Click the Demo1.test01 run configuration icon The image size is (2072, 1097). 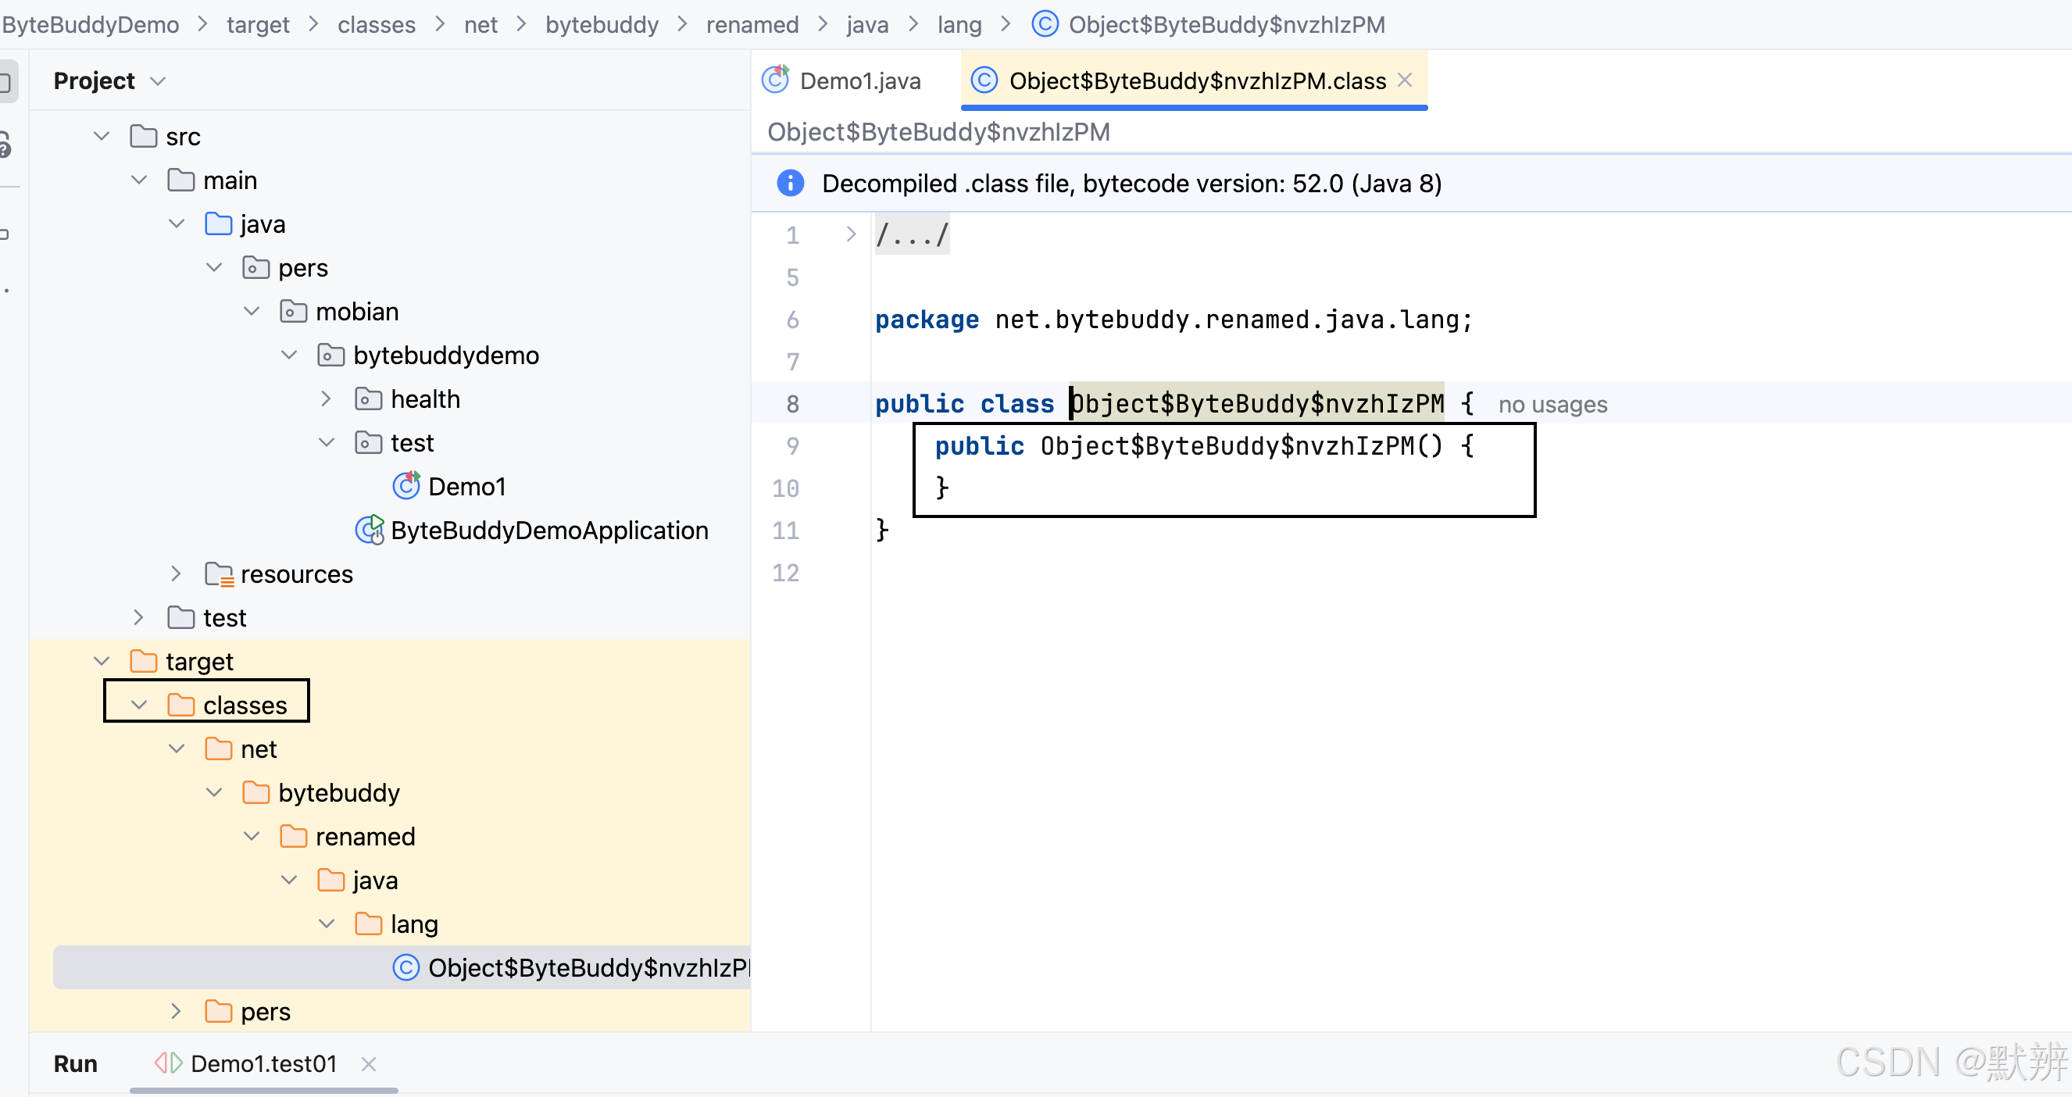169,1063
